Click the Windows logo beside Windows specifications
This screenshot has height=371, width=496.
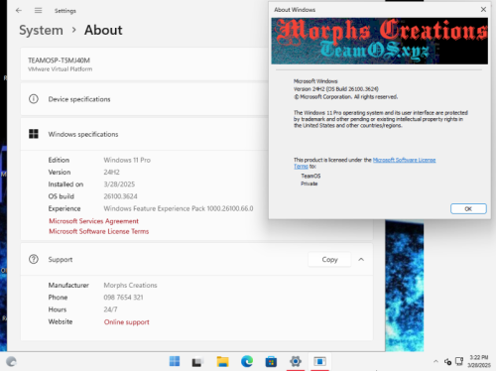point(34,134)
